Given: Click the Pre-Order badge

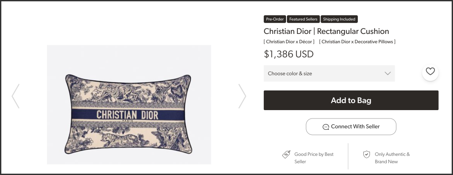Looking at the screenshot, I should click(x=275, y=19).
